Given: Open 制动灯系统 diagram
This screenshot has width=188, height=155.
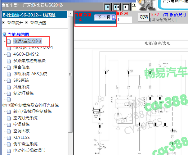Looking at the screenshot, I should [x=23, y=93].
